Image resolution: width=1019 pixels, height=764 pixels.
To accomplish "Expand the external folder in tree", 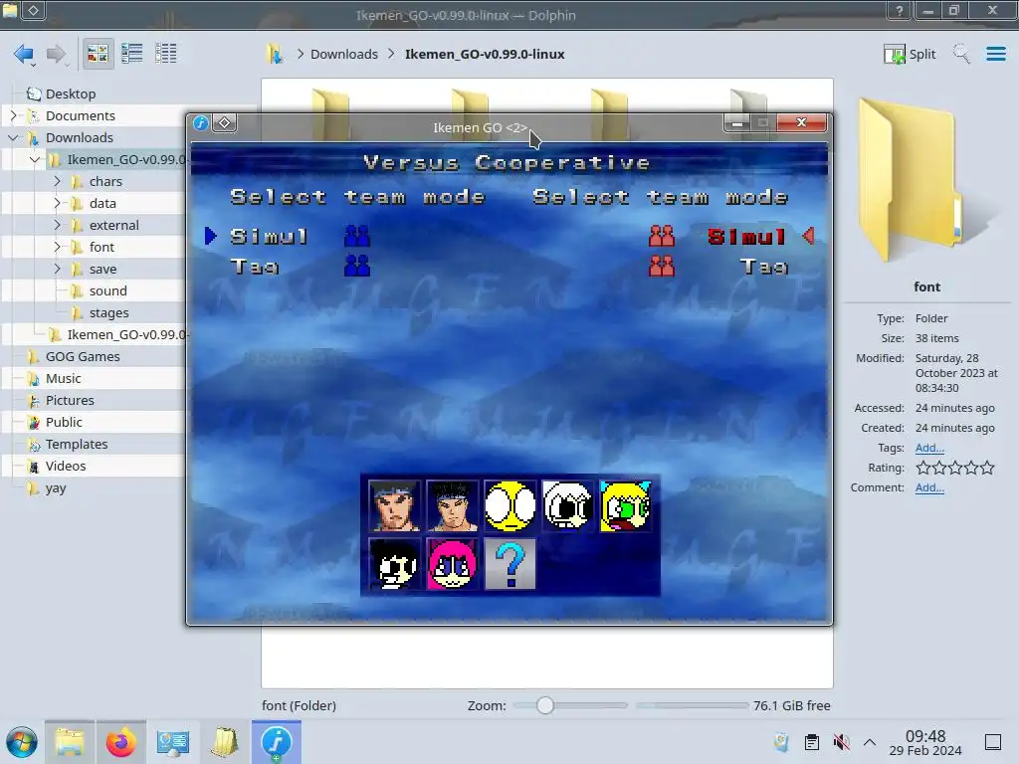I will [57, 226].
